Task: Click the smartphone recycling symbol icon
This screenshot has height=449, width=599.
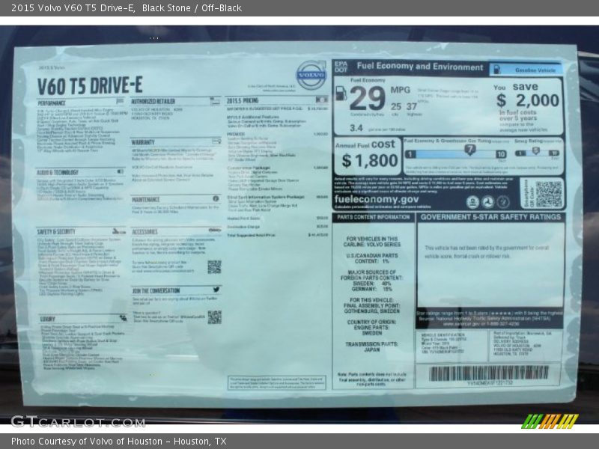Action: point(502,201)
